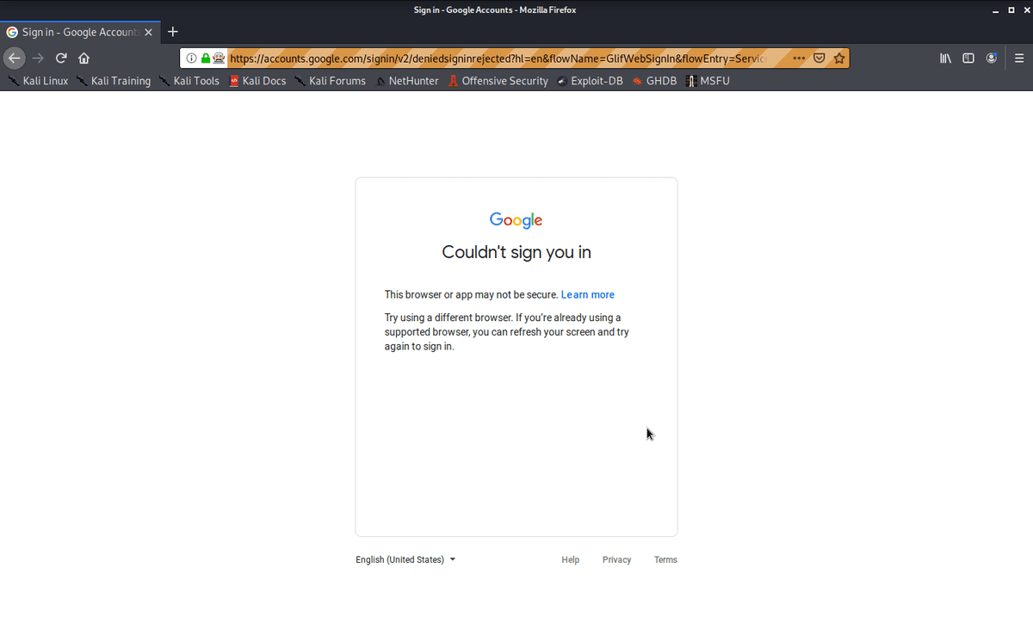Open Kali Tools bookmark
This screenshot has height=623, width=1033.
tap(189, 81)
